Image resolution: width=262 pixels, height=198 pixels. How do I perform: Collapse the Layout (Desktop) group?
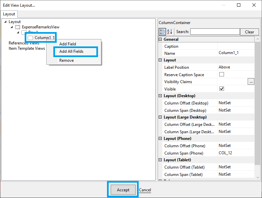(x=160, y=95)
